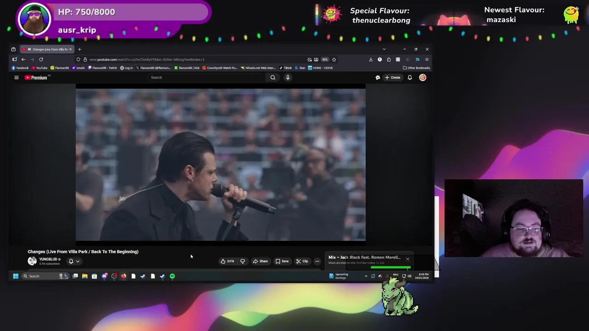Image resolution: width=589 pixels, height=331 pixels.
Task: Open the browser extensions puzzle icon
Action: [388, 59]
